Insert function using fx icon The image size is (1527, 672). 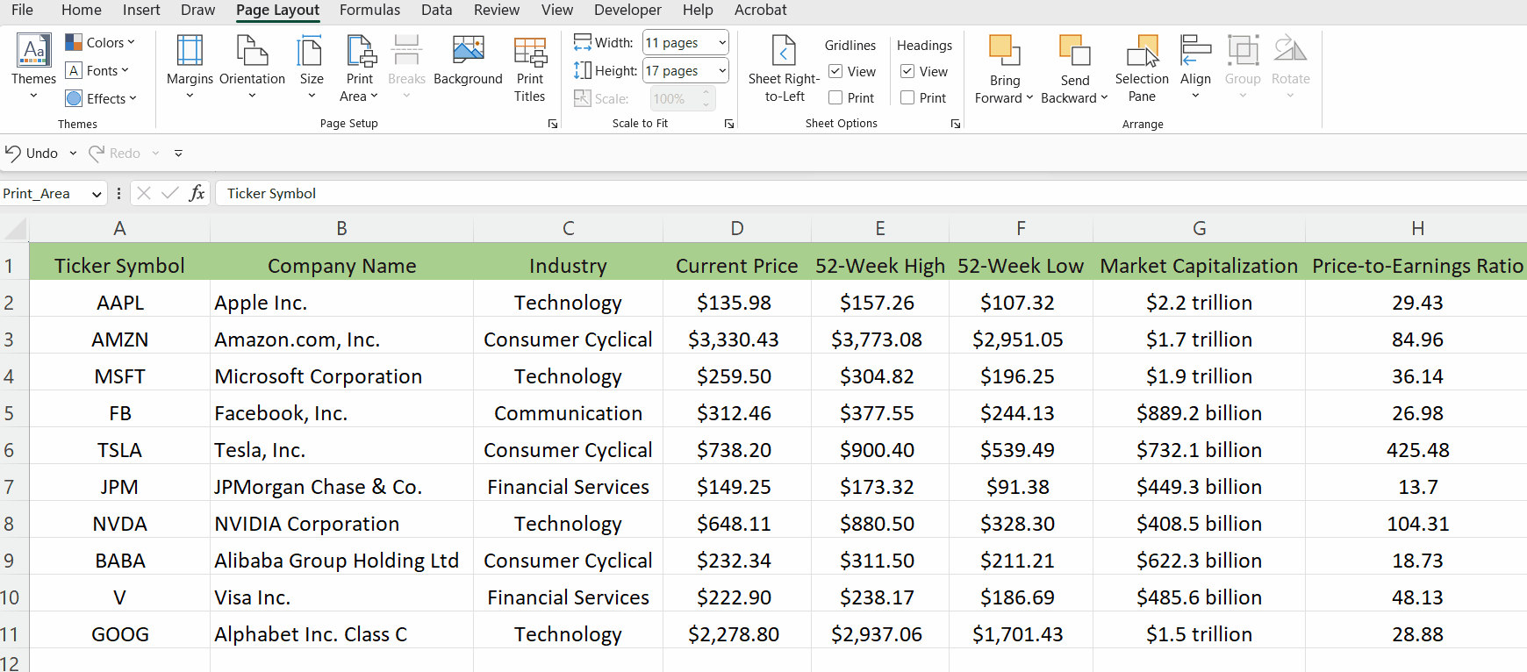197,193
